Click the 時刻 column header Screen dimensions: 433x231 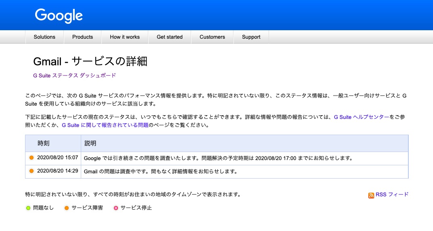(x=43, y=144)
